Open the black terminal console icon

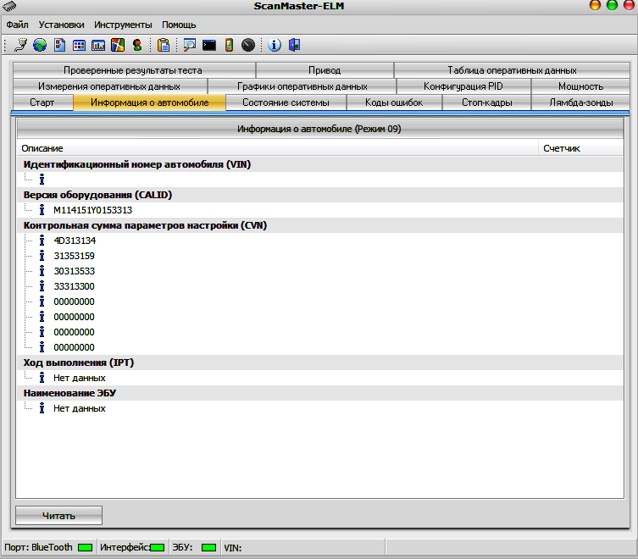coord(209,45)
